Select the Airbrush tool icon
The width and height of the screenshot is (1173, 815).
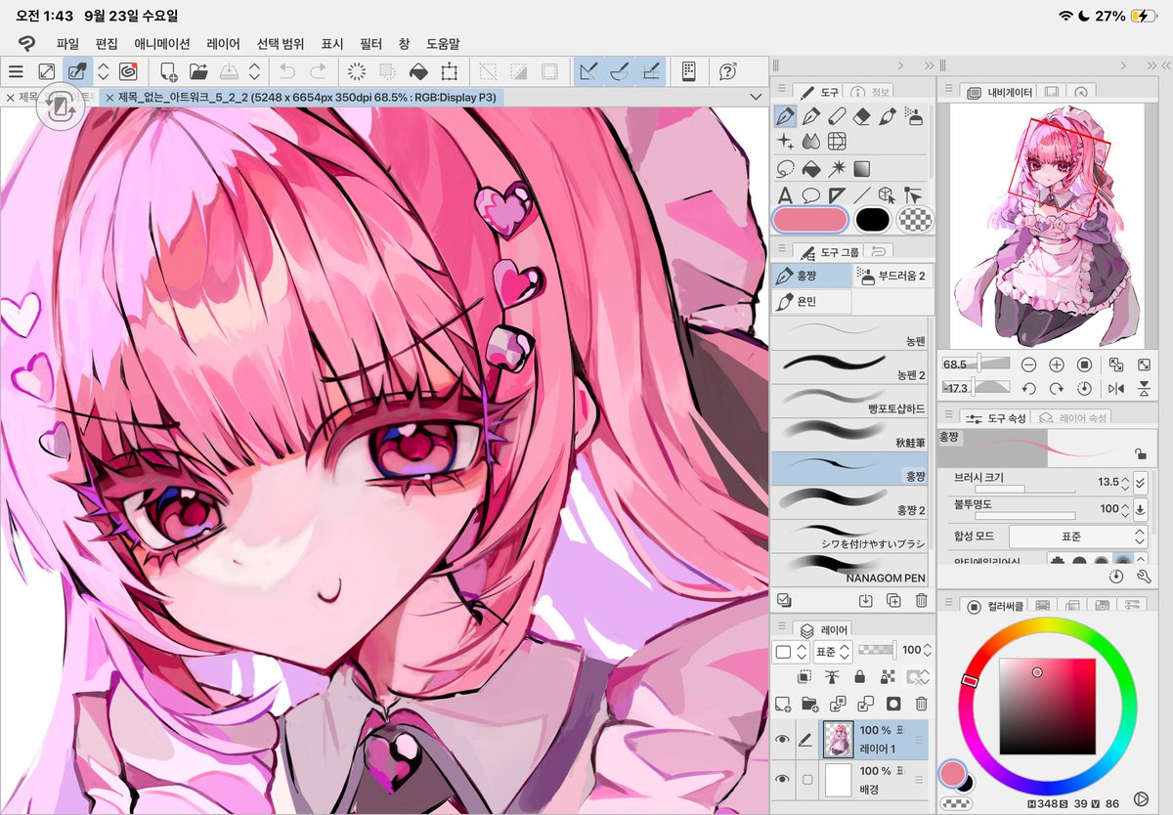click(913, 116)
